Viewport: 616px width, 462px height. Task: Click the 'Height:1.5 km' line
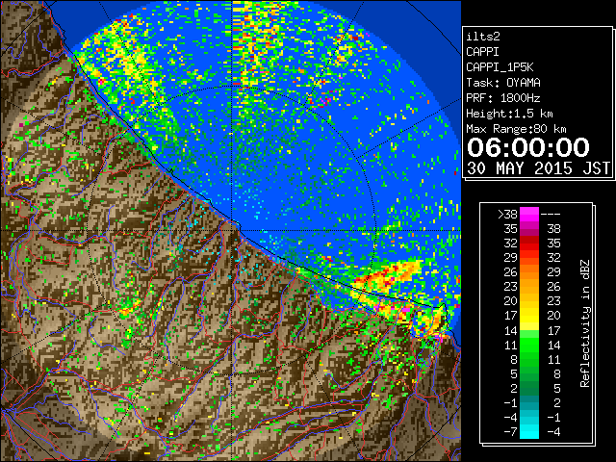(509, 114)
